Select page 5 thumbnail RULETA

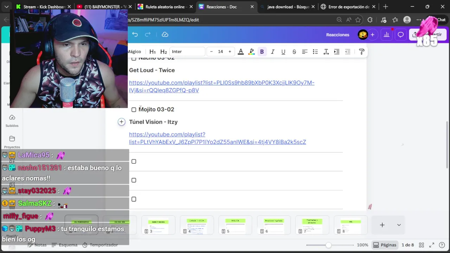[x=235, y=225]
